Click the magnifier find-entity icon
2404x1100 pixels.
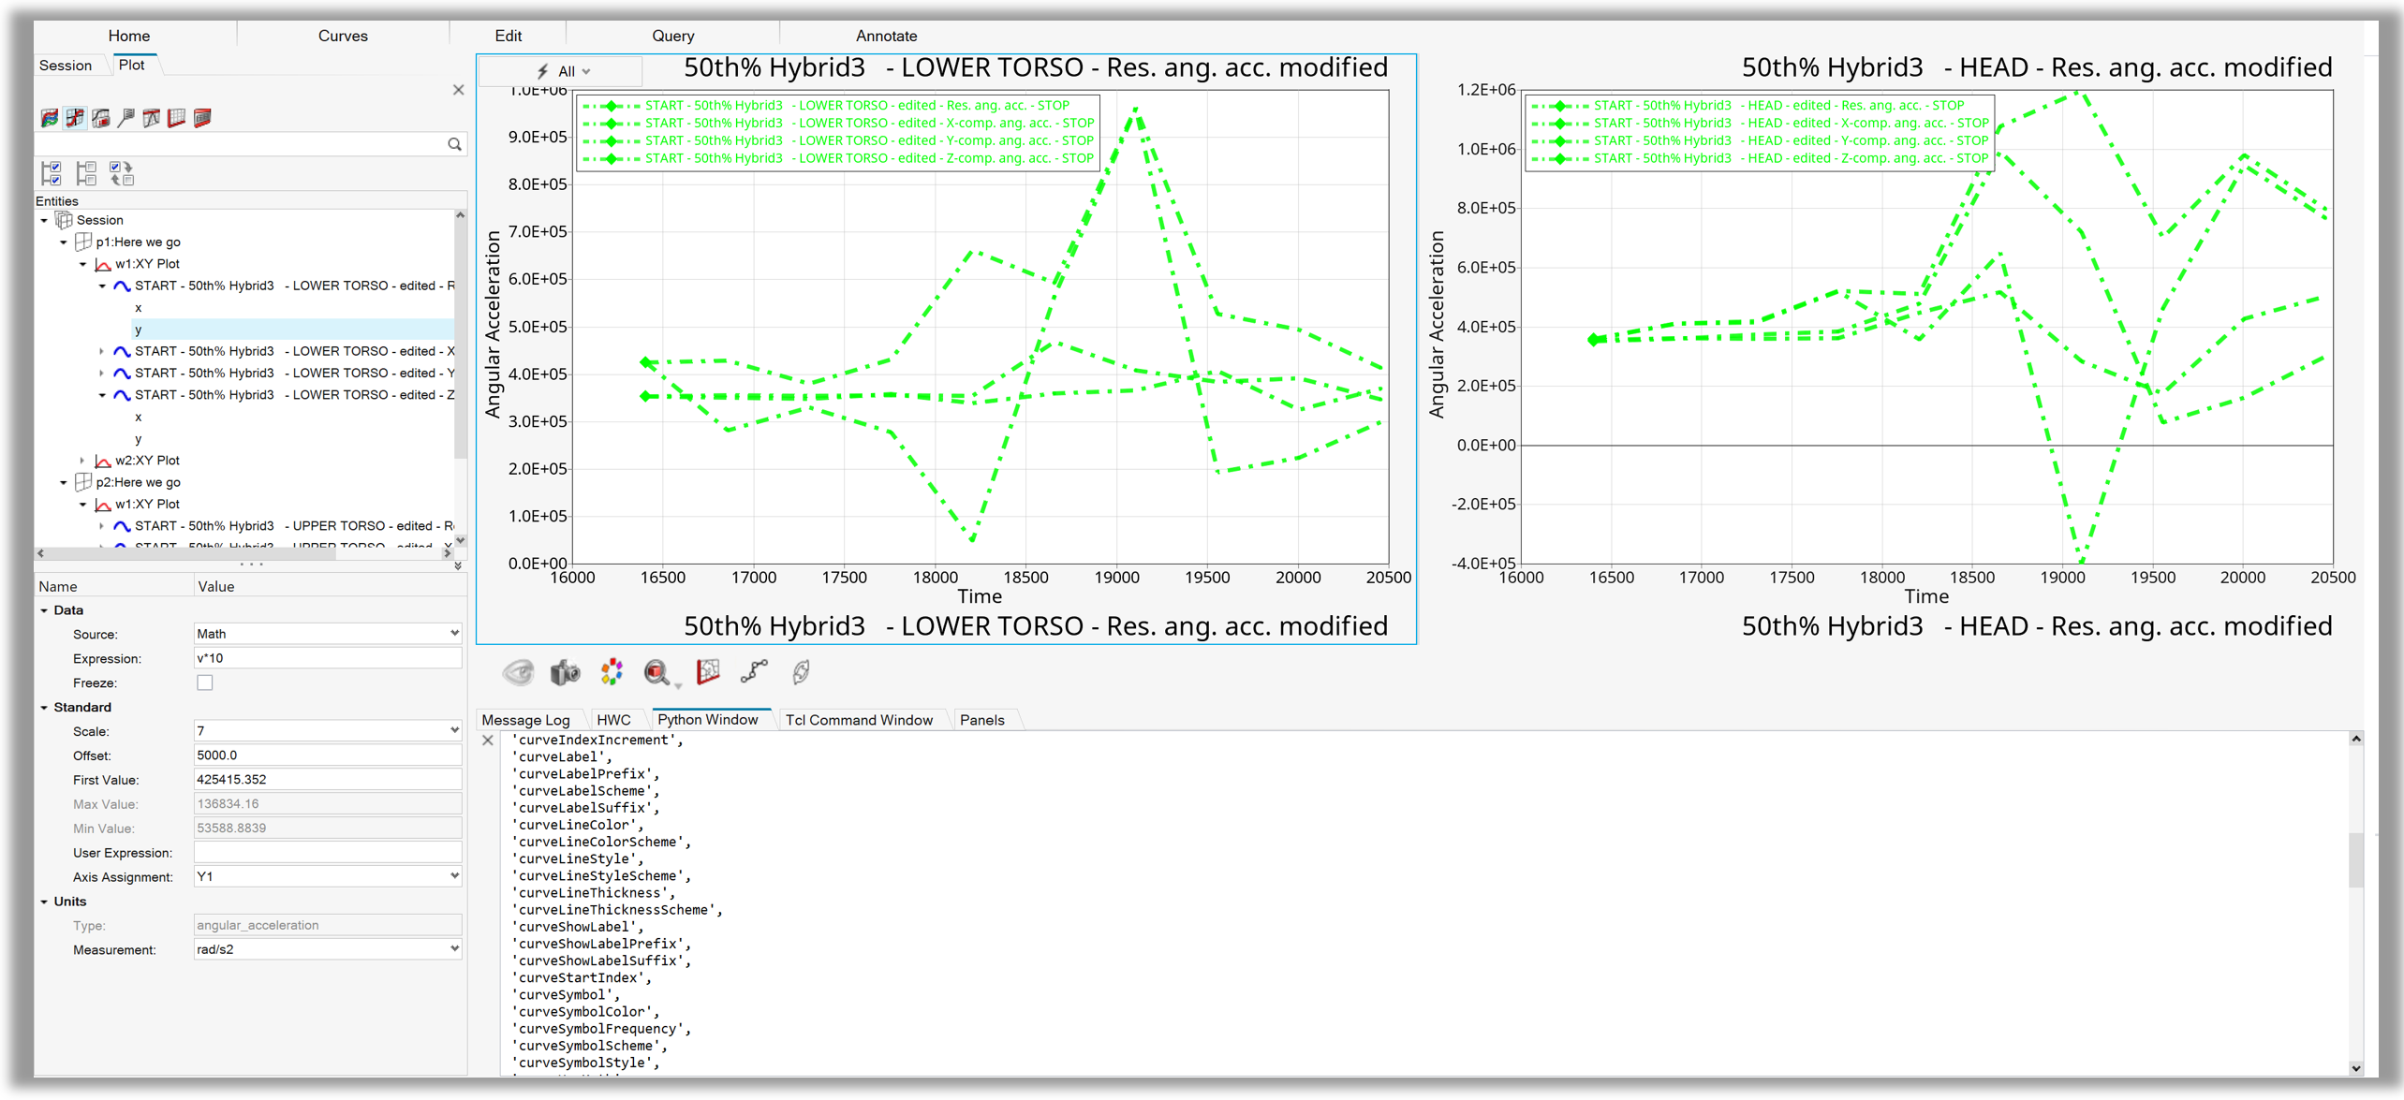(656, 672)
